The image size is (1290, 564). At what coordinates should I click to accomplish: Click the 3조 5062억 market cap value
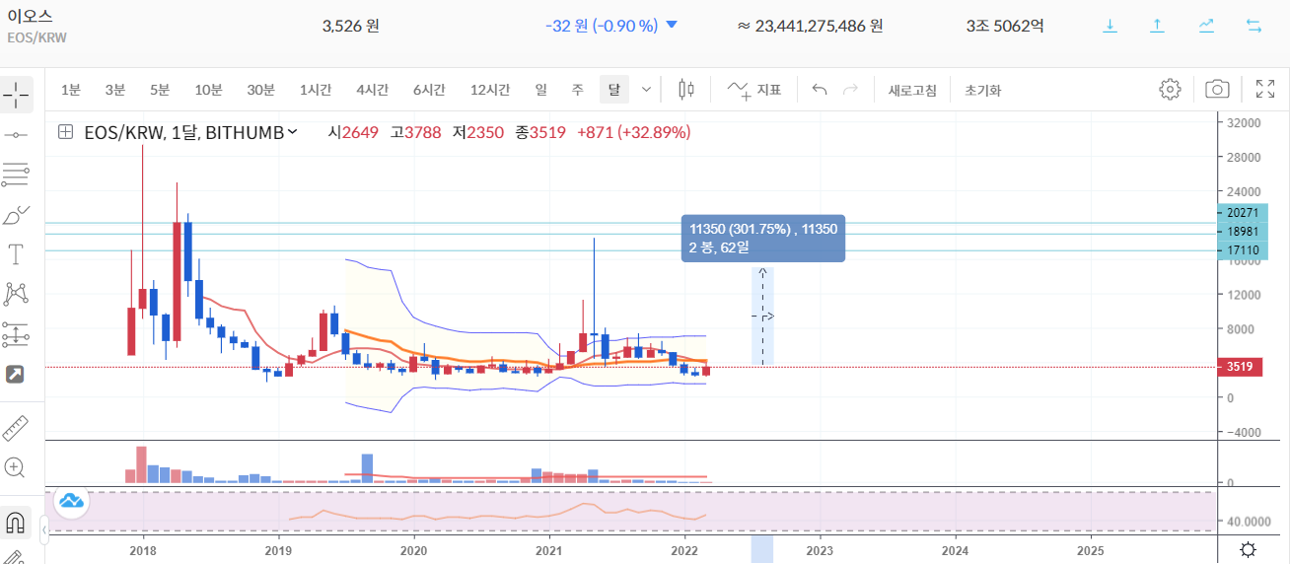(1005, 26)
